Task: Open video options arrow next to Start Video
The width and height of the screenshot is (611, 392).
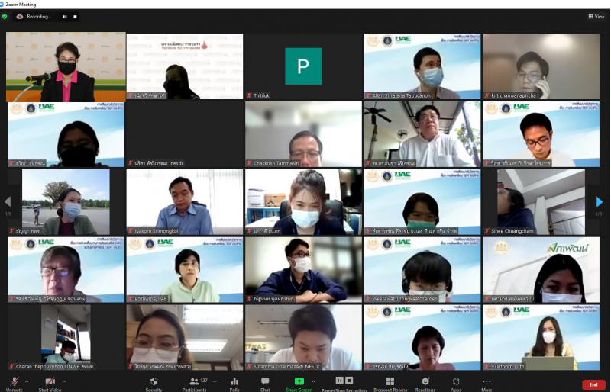Action: pos(64,381)
